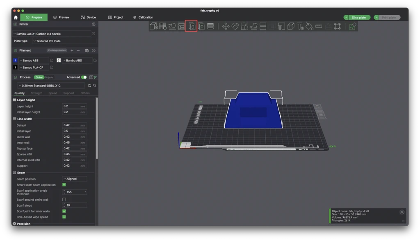
Task: Click the Flushing volumes button
Action: click(57, 50)
